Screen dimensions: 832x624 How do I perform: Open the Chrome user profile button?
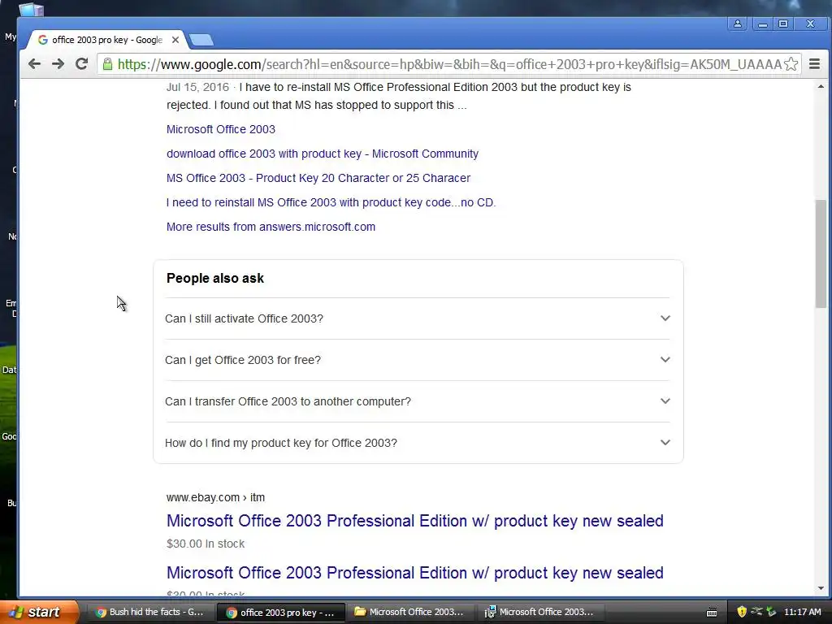click(738, 24)
